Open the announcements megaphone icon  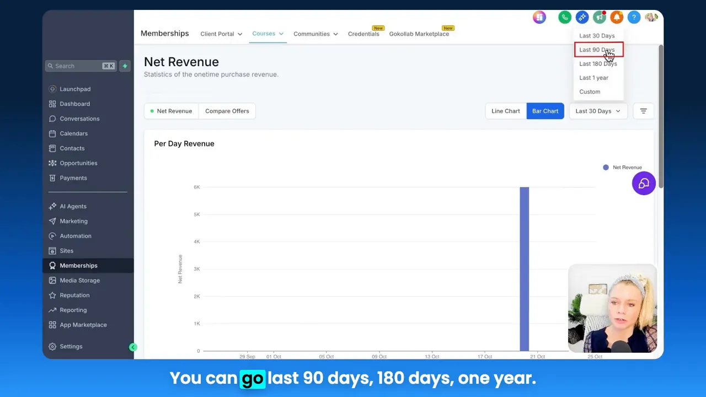(x=600, y=17)
